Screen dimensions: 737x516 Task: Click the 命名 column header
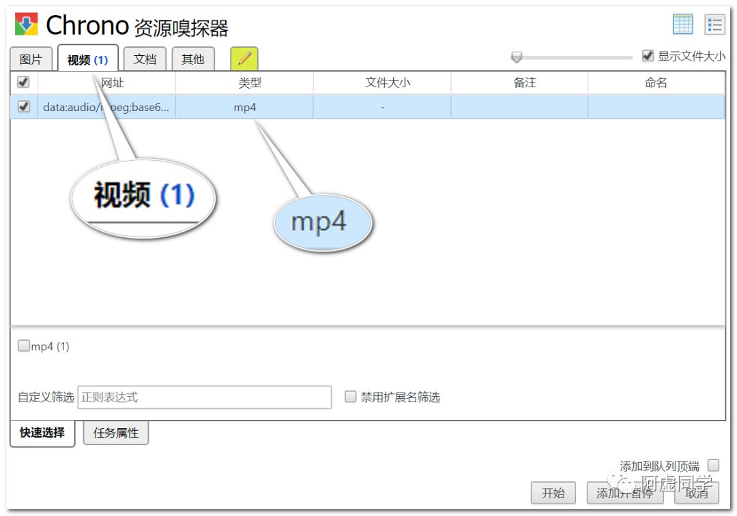point(656,83)
